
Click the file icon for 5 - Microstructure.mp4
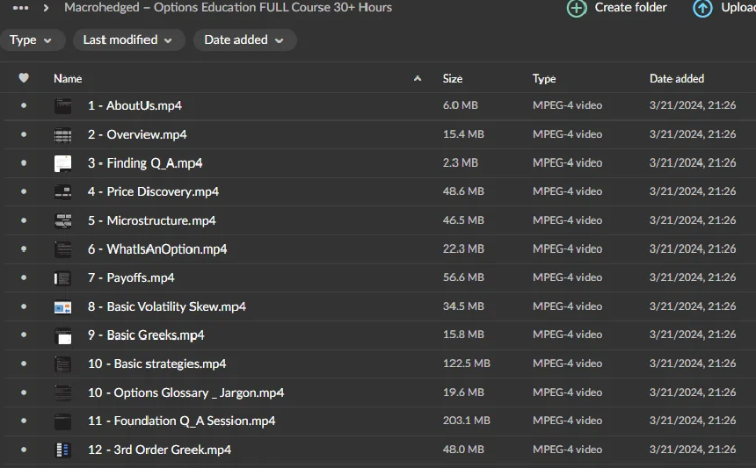(x=62, y=221)
